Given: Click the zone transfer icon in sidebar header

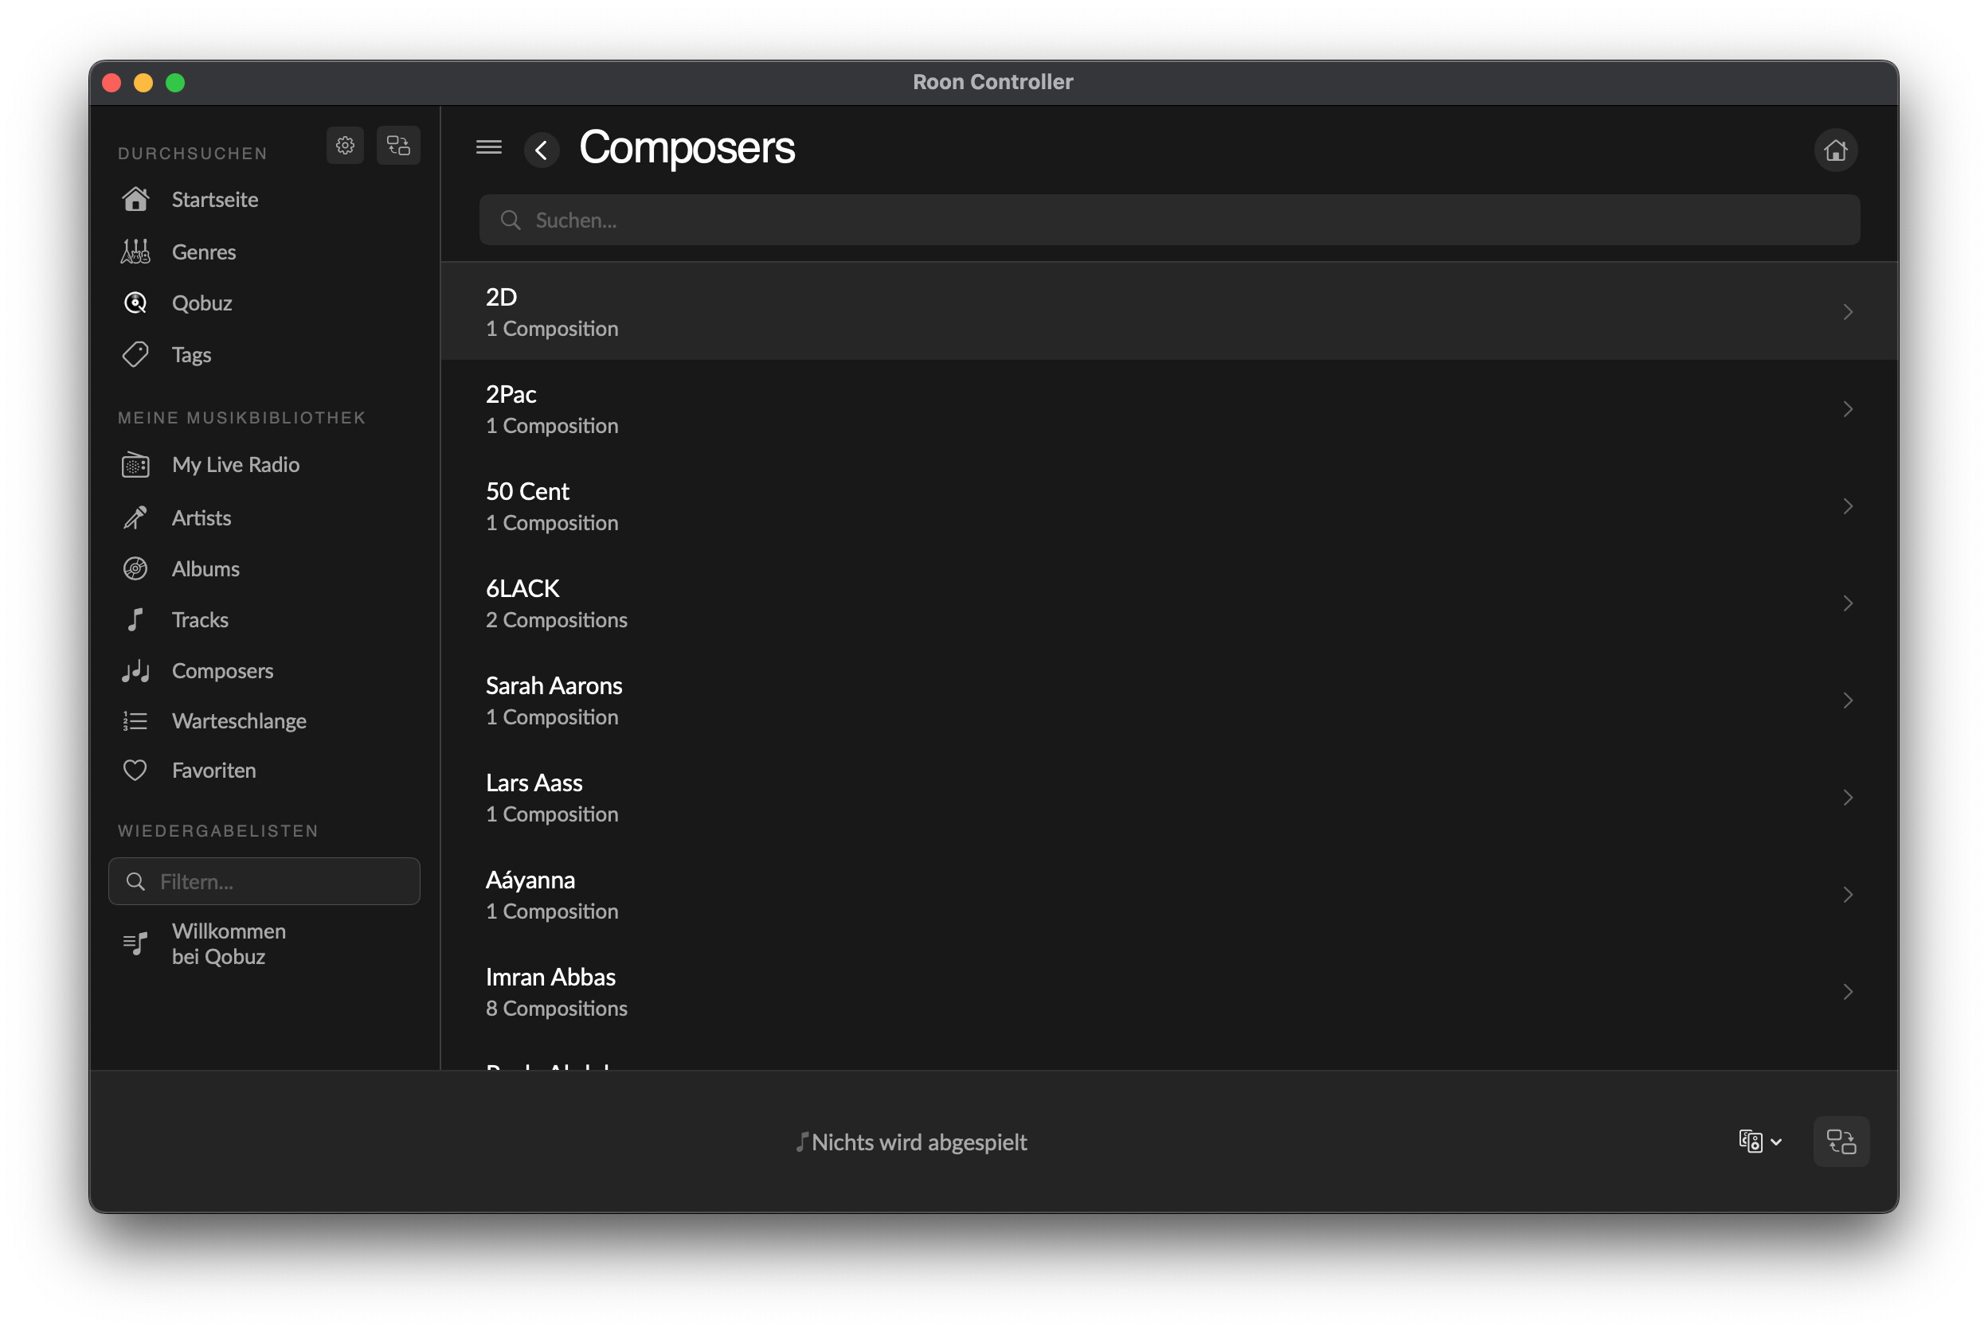Looking at the screenshot, I should 398,145.
